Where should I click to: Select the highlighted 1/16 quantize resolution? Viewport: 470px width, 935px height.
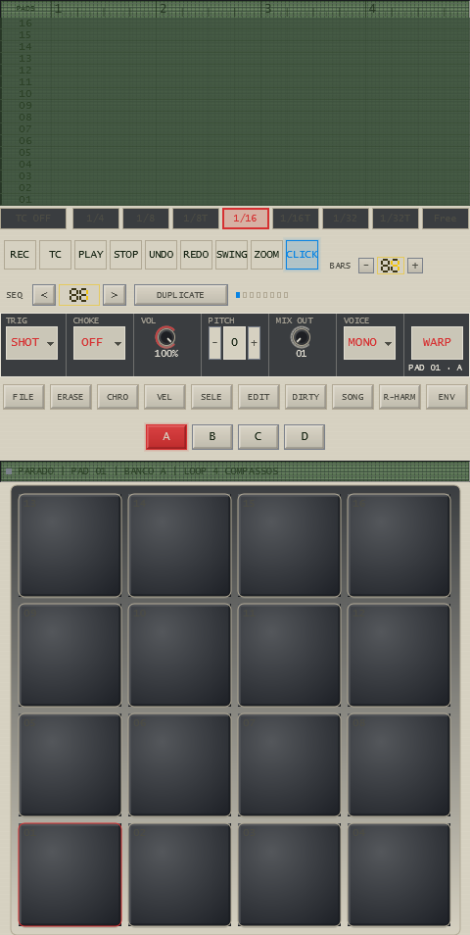pos(246,219)
